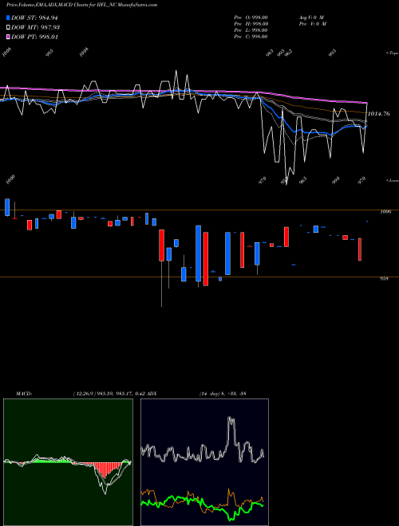Viewport: 399px width, 526px height.
Task: Click the '<Tops' marker label
Action: click(392, 53)
